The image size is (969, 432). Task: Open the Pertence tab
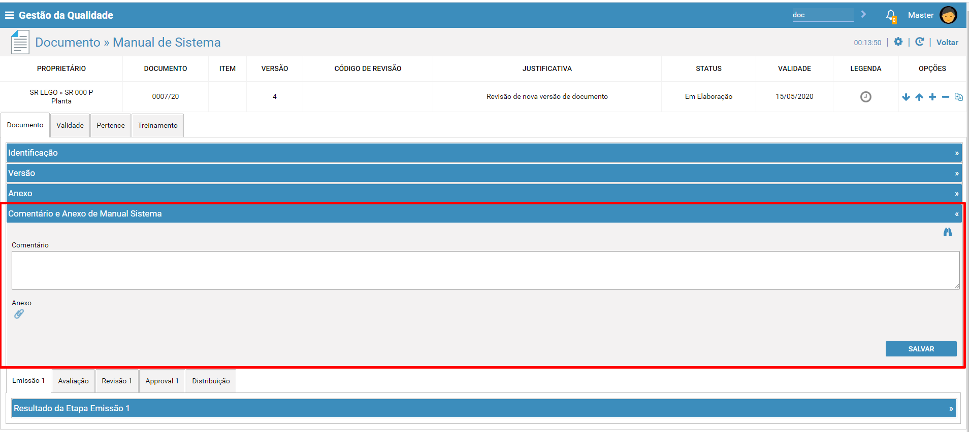point(111,125)
